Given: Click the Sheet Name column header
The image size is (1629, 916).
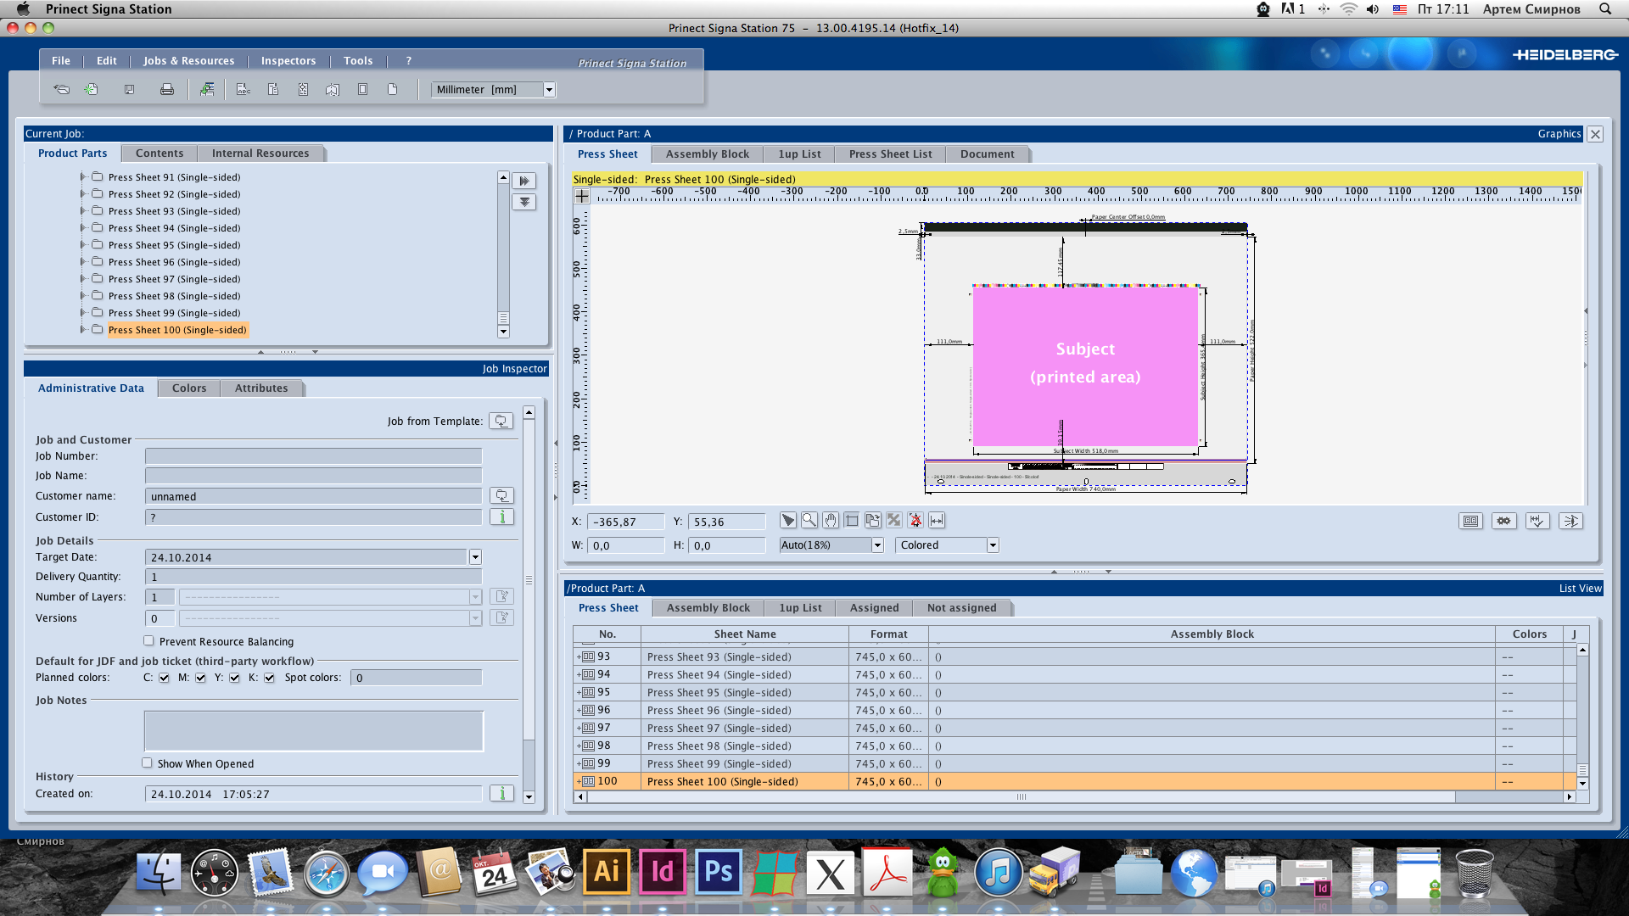Looking at the screenshot, I should [x=745, y=634].
